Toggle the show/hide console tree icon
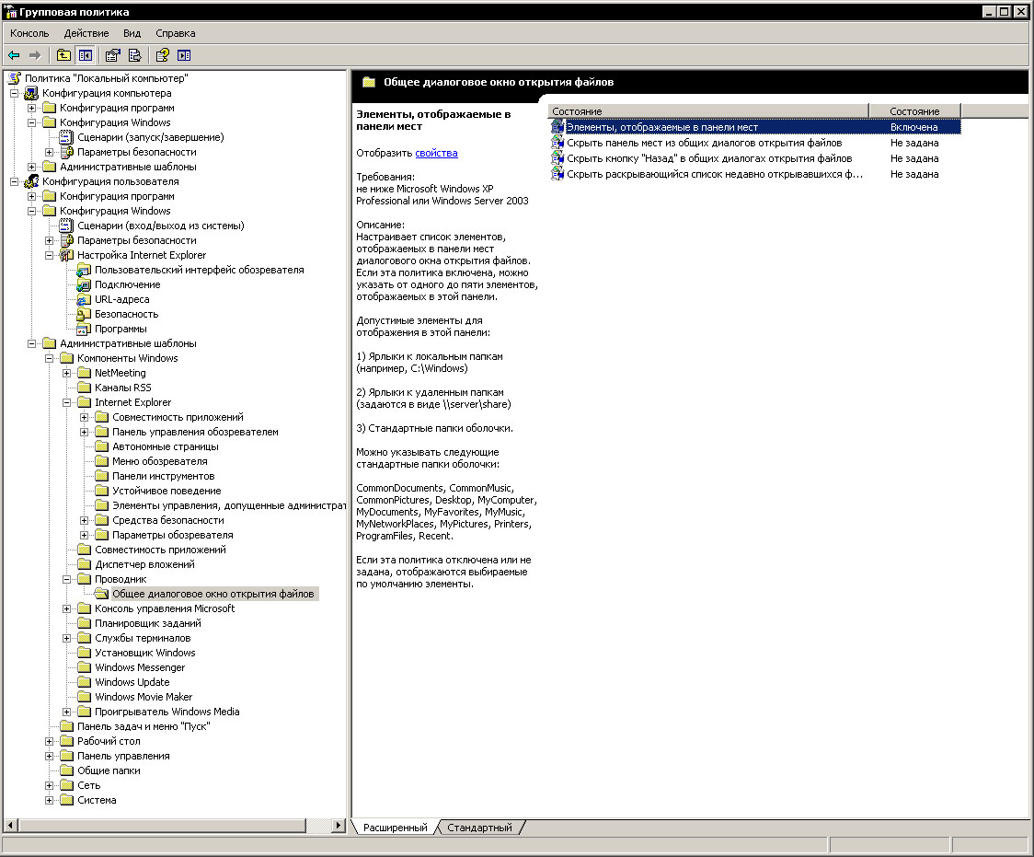This screenshot has height=857, width=1034. (85, 55)
